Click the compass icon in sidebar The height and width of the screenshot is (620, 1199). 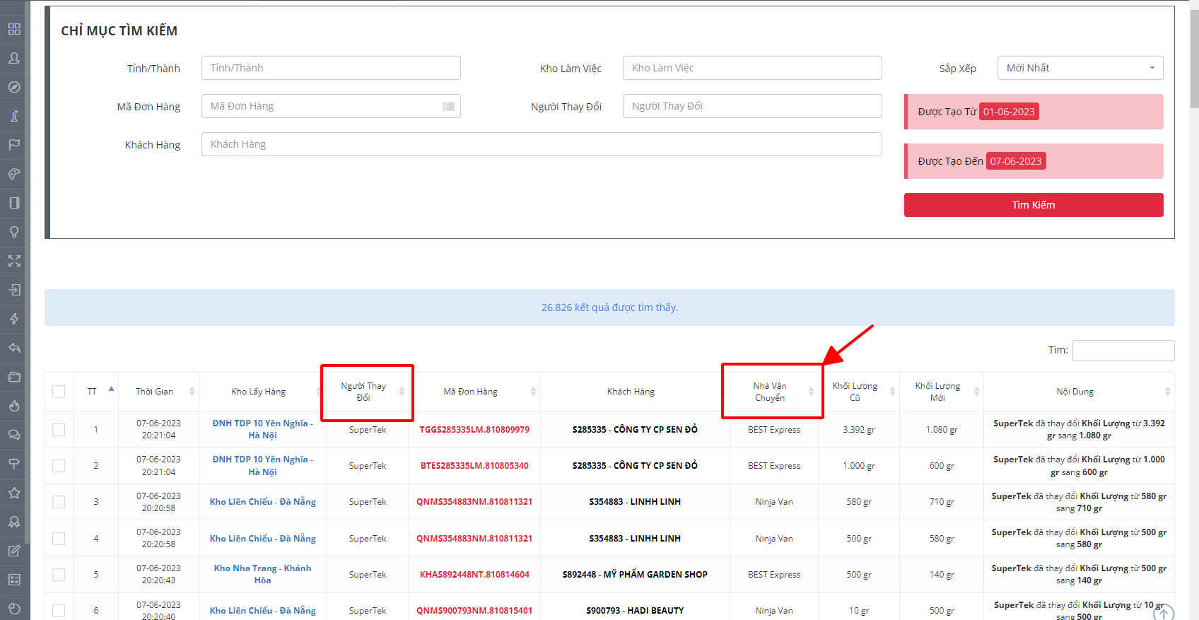pyautogui.click(x=14, y=87)
